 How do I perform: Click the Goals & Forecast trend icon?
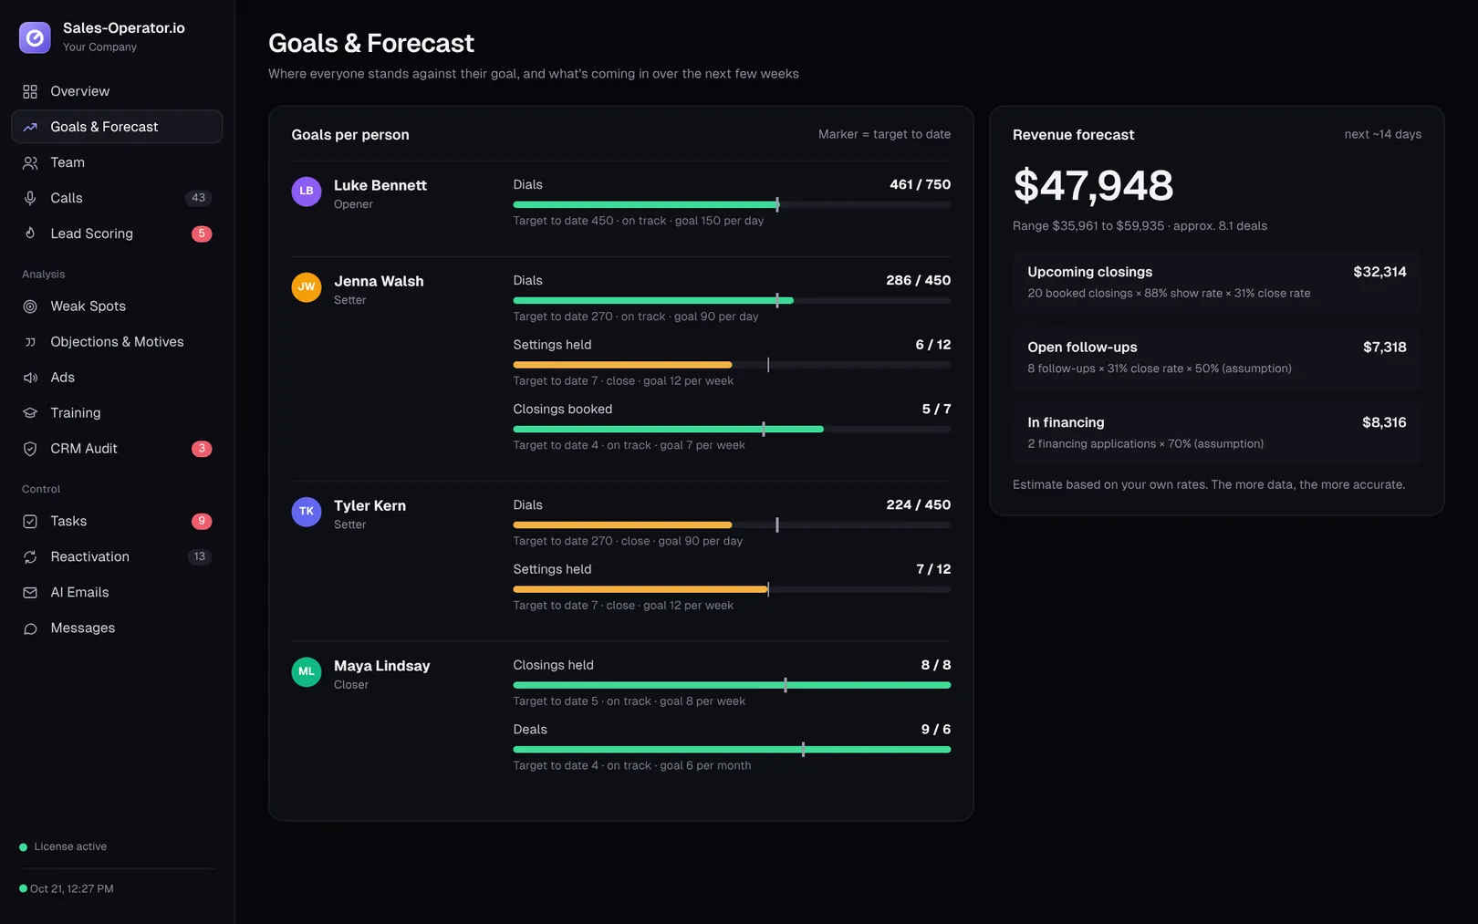tap(30, 127)
